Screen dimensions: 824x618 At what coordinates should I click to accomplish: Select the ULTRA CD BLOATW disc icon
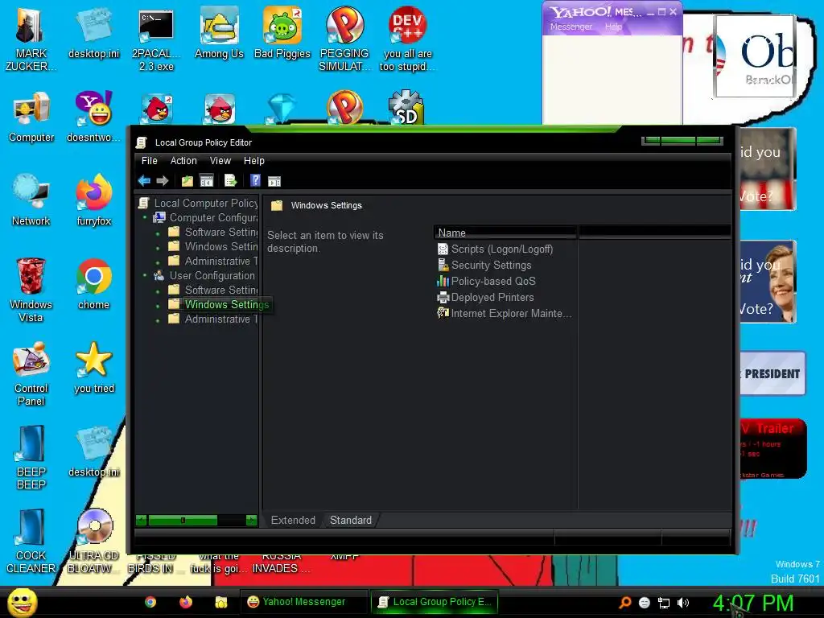(x=94, y=542)
